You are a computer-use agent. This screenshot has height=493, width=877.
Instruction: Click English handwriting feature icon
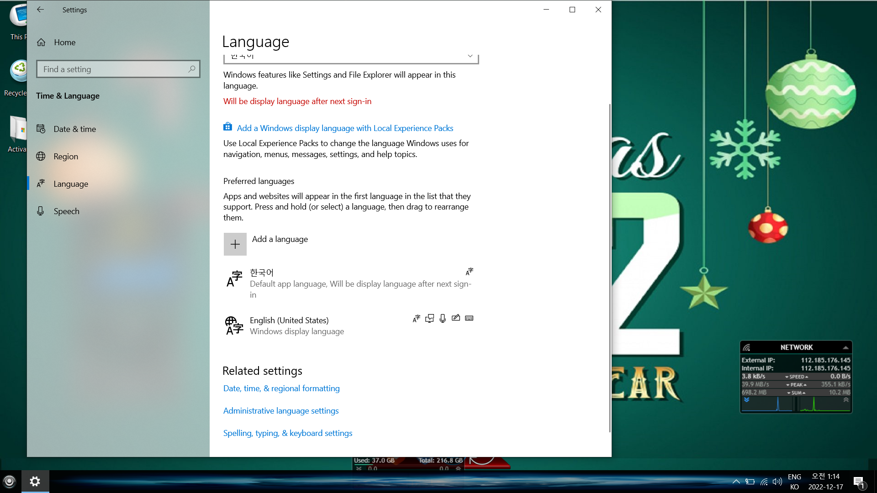click(456, 318)
